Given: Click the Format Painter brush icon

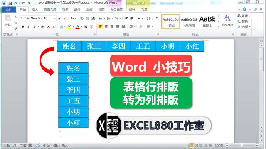Looking at the screenshot, I should 15,28.
